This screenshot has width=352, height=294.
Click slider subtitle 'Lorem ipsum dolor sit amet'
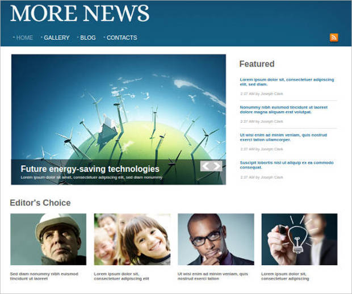[x=91, y=177]
